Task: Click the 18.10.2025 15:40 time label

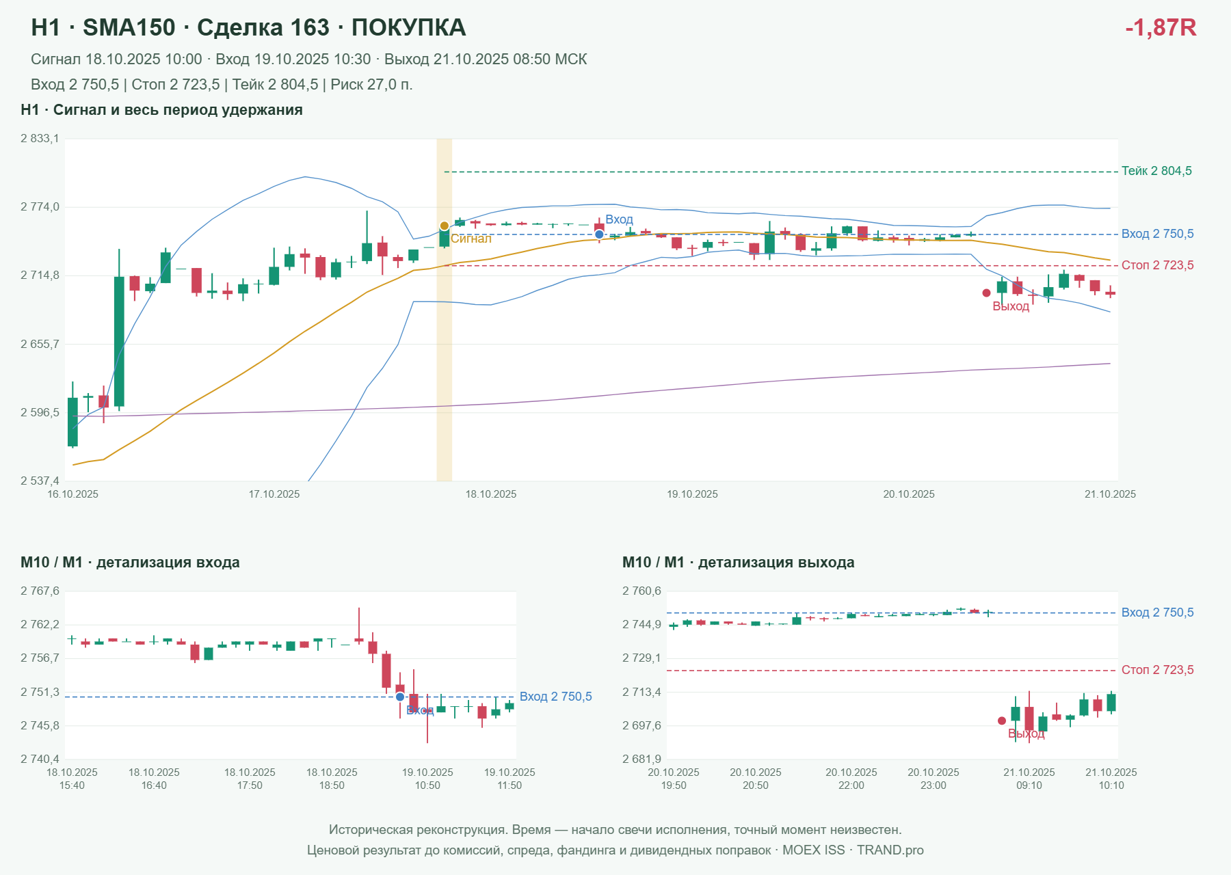Action: (x=72, y=779)
